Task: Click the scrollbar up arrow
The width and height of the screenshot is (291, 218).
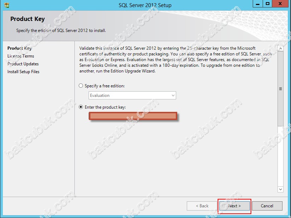Action: click(281, 49)
